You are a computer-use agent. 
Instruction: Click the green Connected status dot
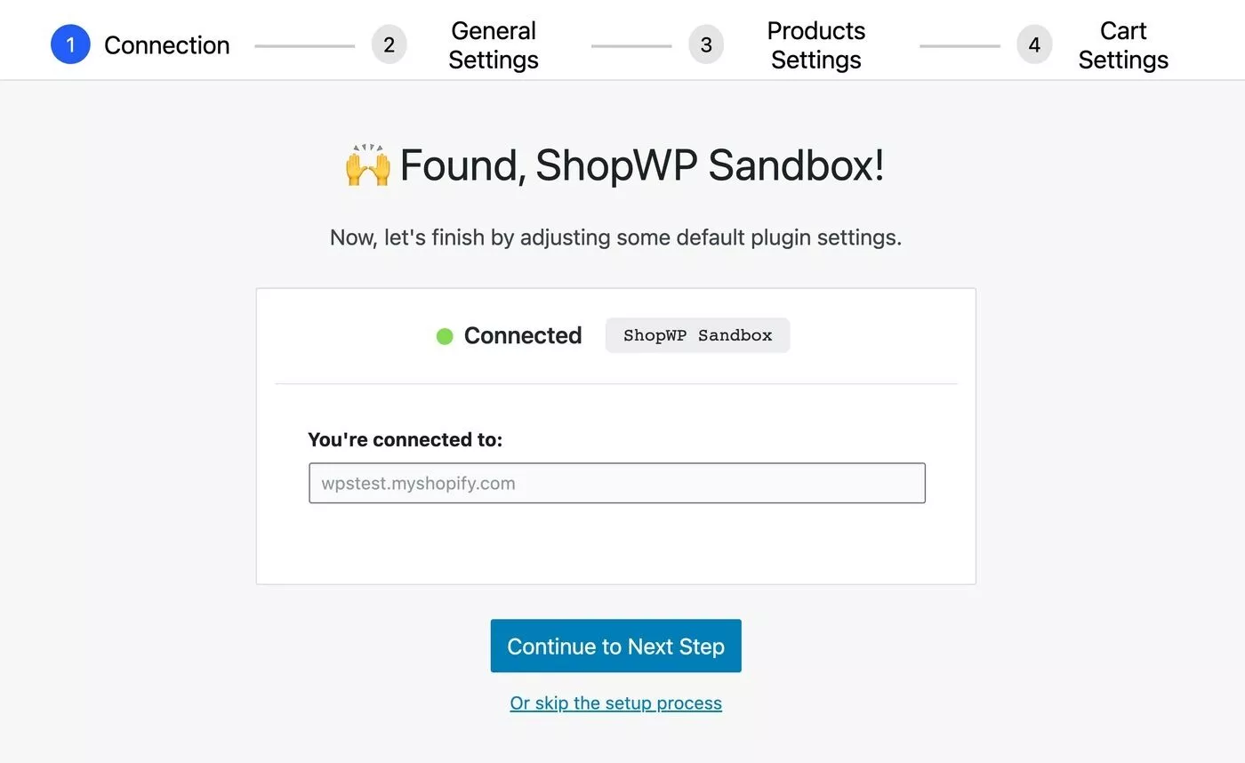(x=445, y=336)
